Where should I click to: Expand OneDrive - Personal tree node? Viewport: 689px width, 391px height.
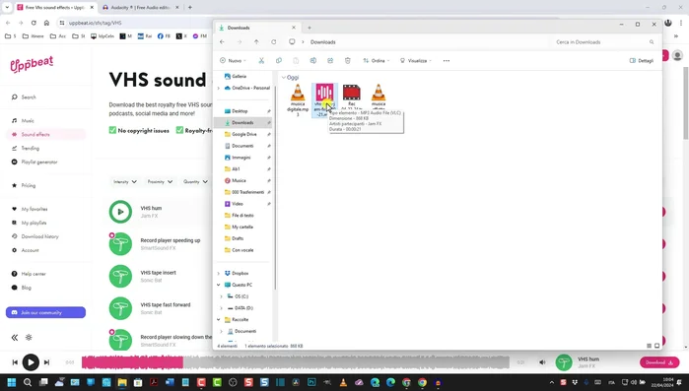219,88
